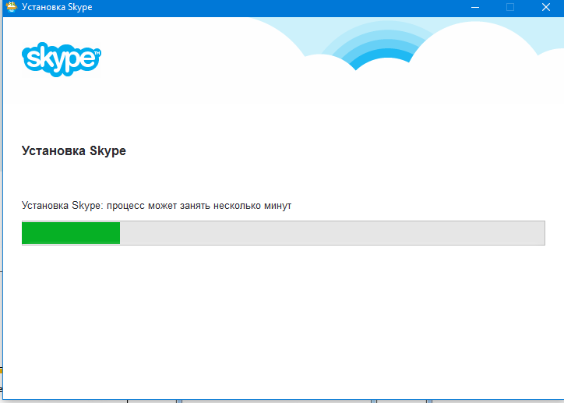The width and height of the screenshot is (564, 403).
Task: Click the greyed-out maximize button
Action: (510, 7)
